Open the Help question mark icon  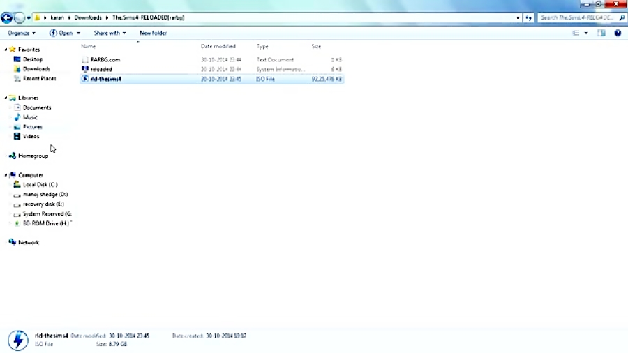pyautogui.click(x=618, y=33)
